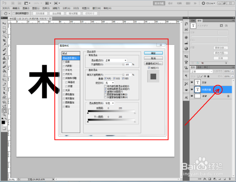236x182 pixels.
Task: Enable the 投影 drop shadow checkbox
Action: [x=64, y=62]
